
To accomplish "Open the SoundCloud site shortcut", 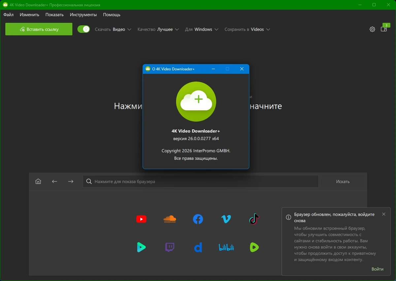I will (170, 219).
